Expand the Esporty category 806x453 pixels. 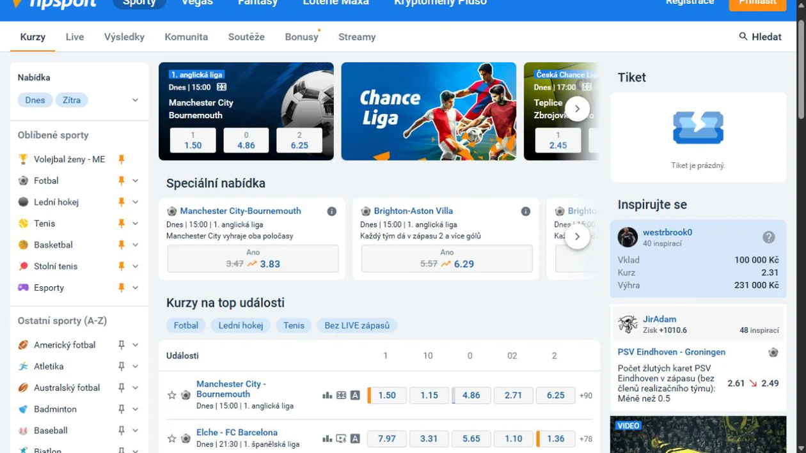tap(136, 288)
